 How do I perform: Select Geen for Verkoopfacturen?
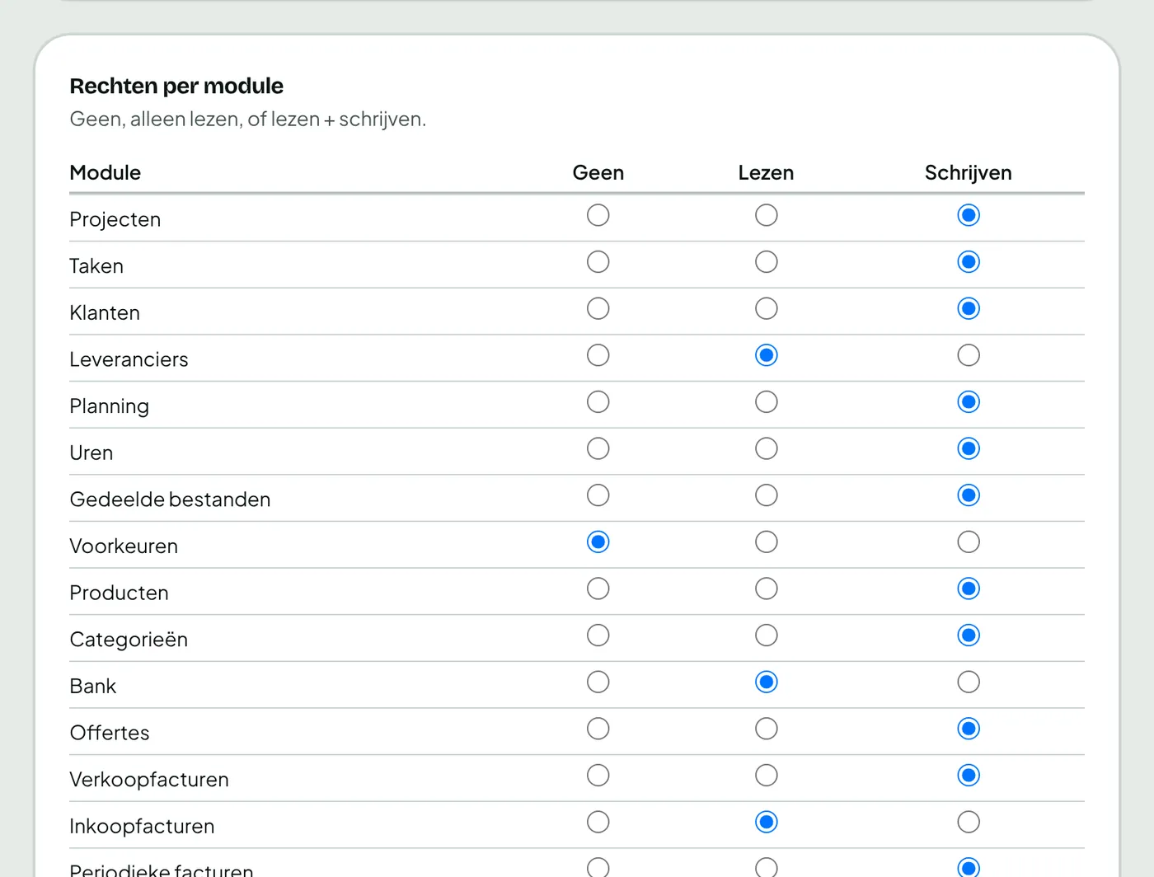coord(598,776)
